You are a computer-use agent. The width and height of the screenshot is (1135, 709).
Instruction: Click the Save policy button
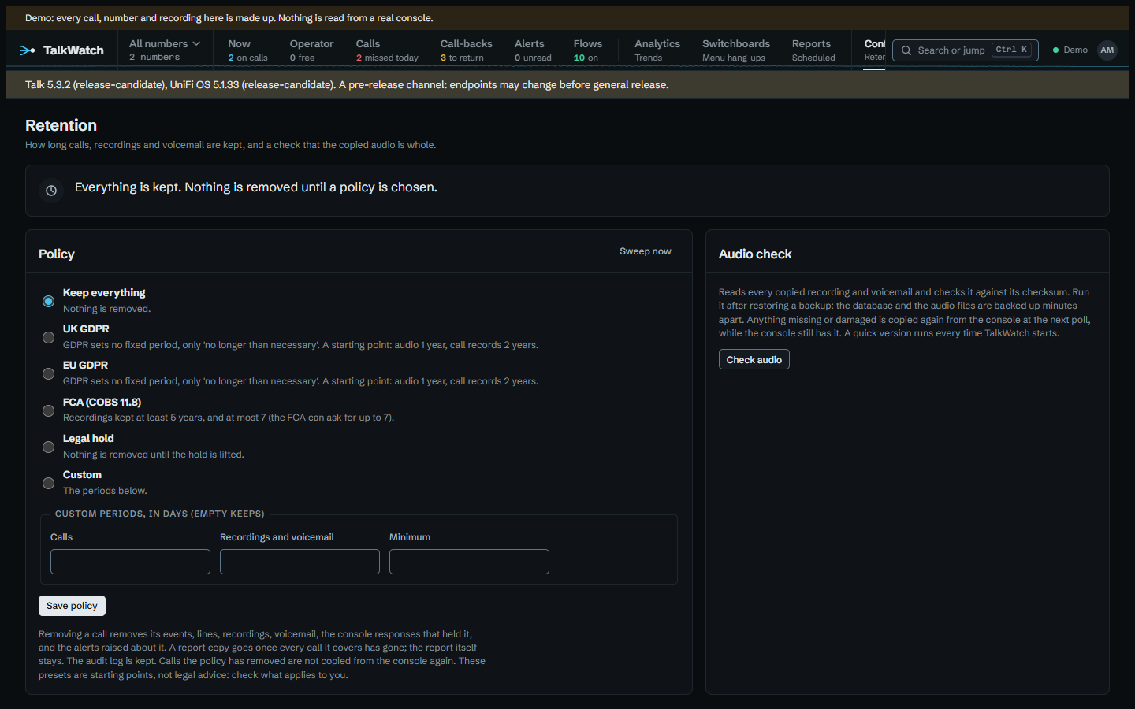click(72, 606)
